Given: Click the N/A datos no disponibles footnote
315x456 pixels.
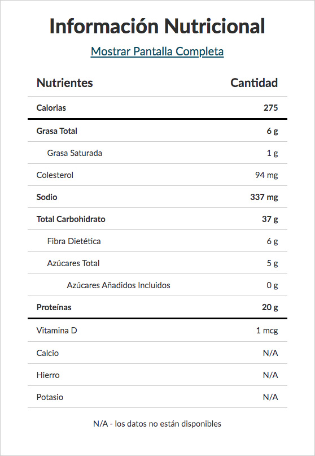Looking at the screenshot, I should point(157,424).
